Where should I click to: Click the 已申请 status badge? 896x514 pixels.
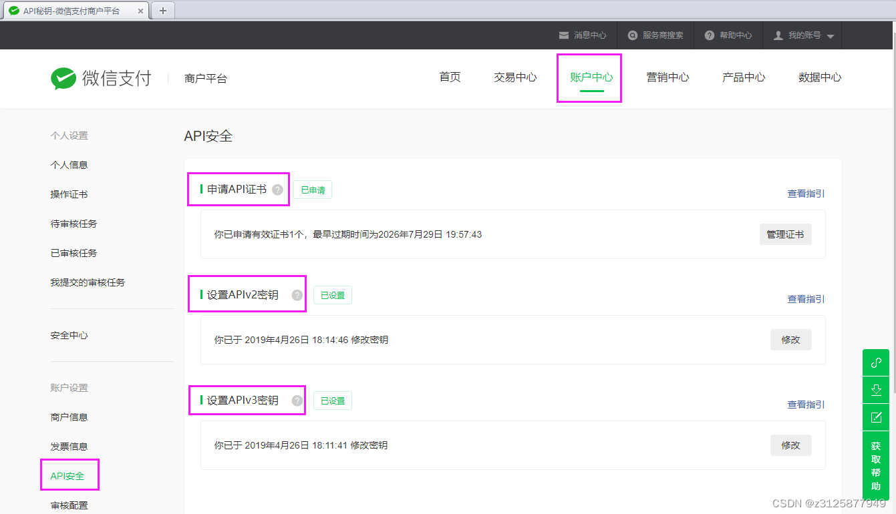313,190
